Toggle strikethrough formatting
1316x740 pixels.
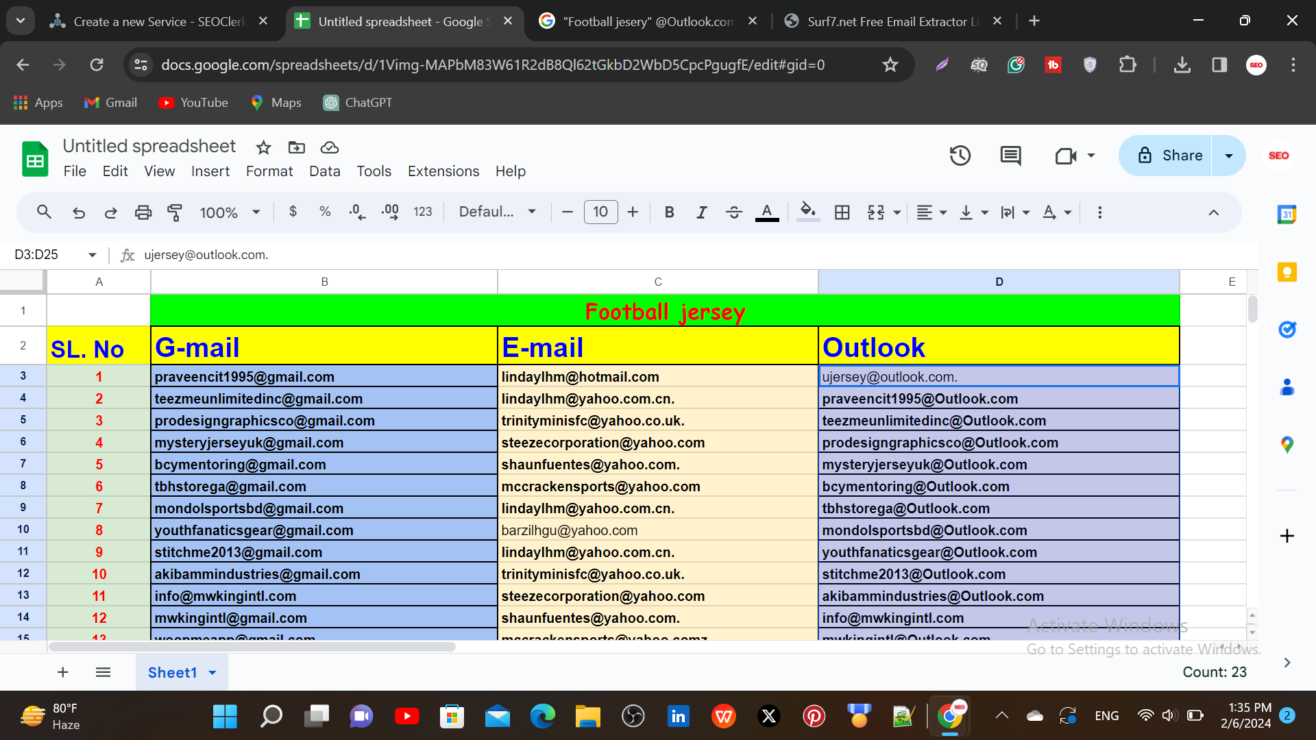pos(733,212)
